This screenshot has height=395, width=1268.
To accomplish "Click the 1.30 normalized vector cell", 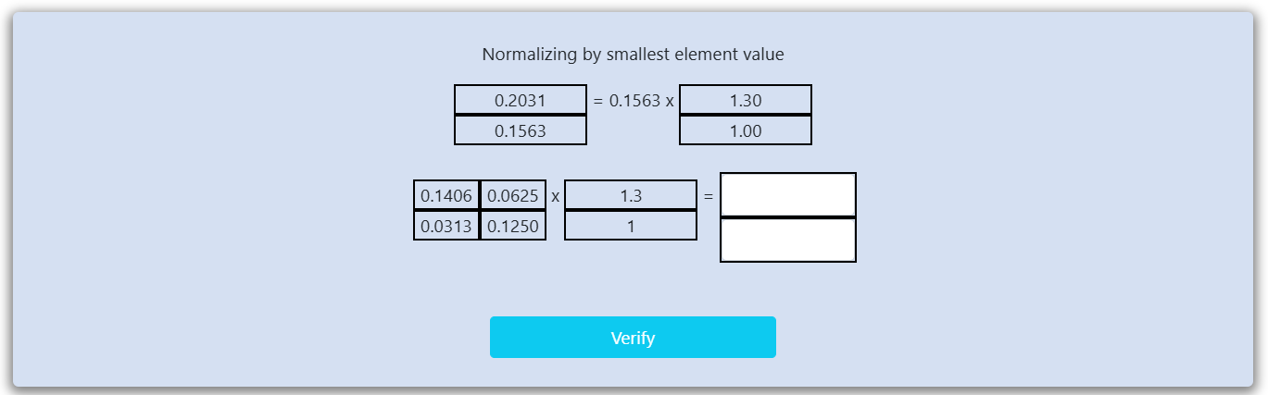I will [x=745, y=101].
